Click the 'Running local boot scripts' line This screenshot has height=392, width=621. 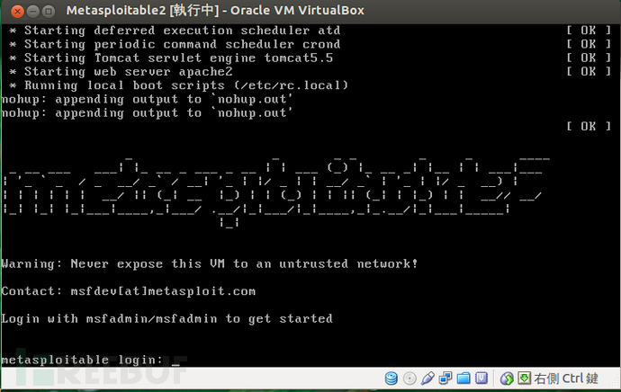[x=178, y=85]
